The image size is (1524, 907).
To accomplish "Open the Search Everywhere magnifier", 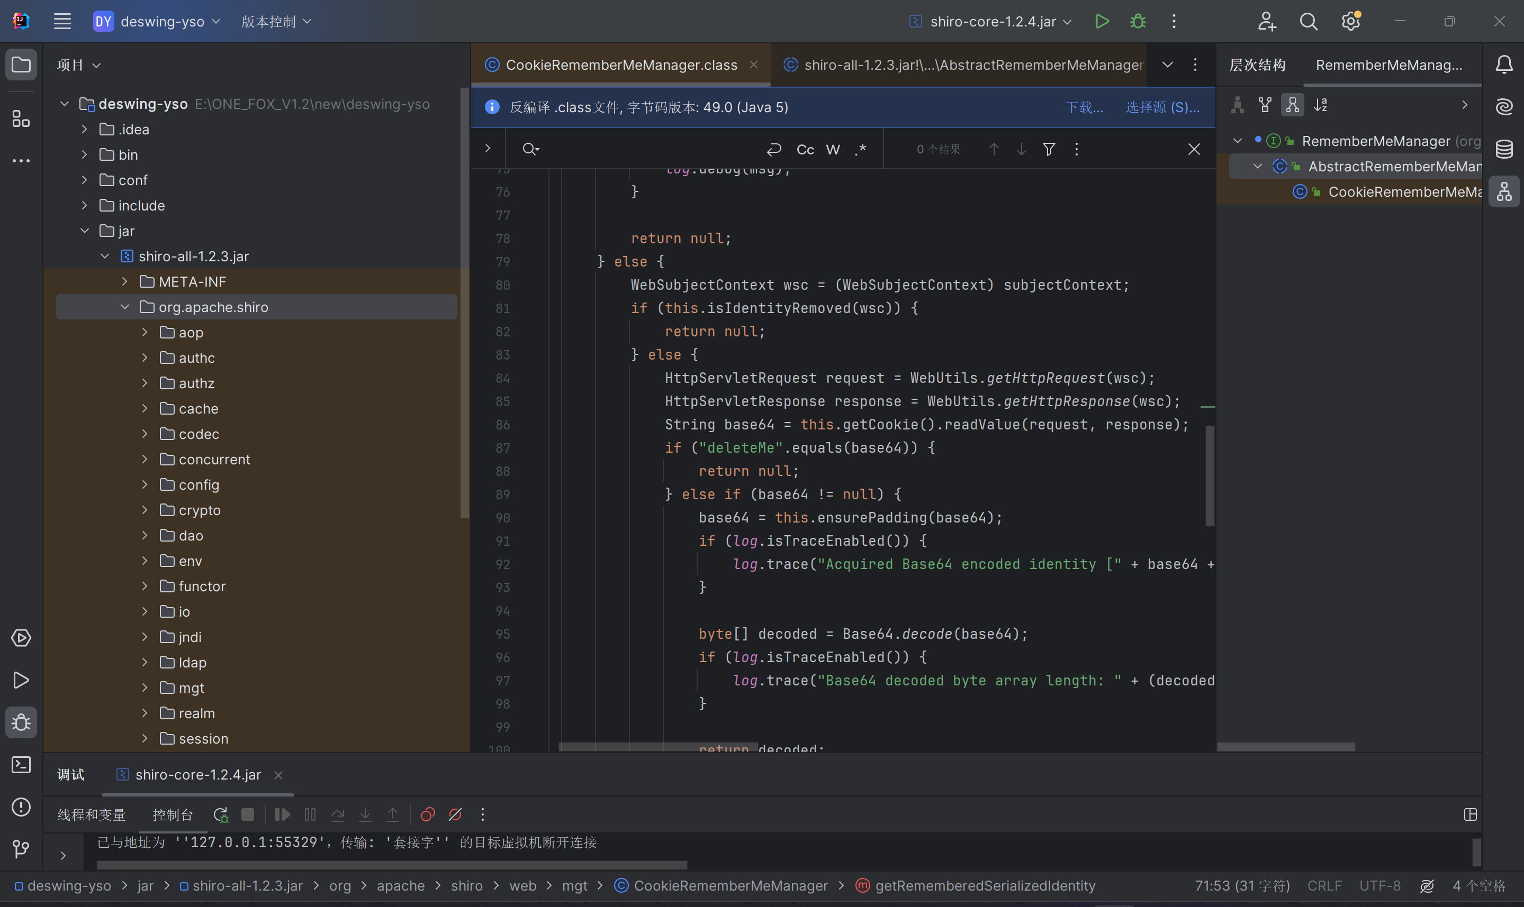I will (x=1308, y=21).
